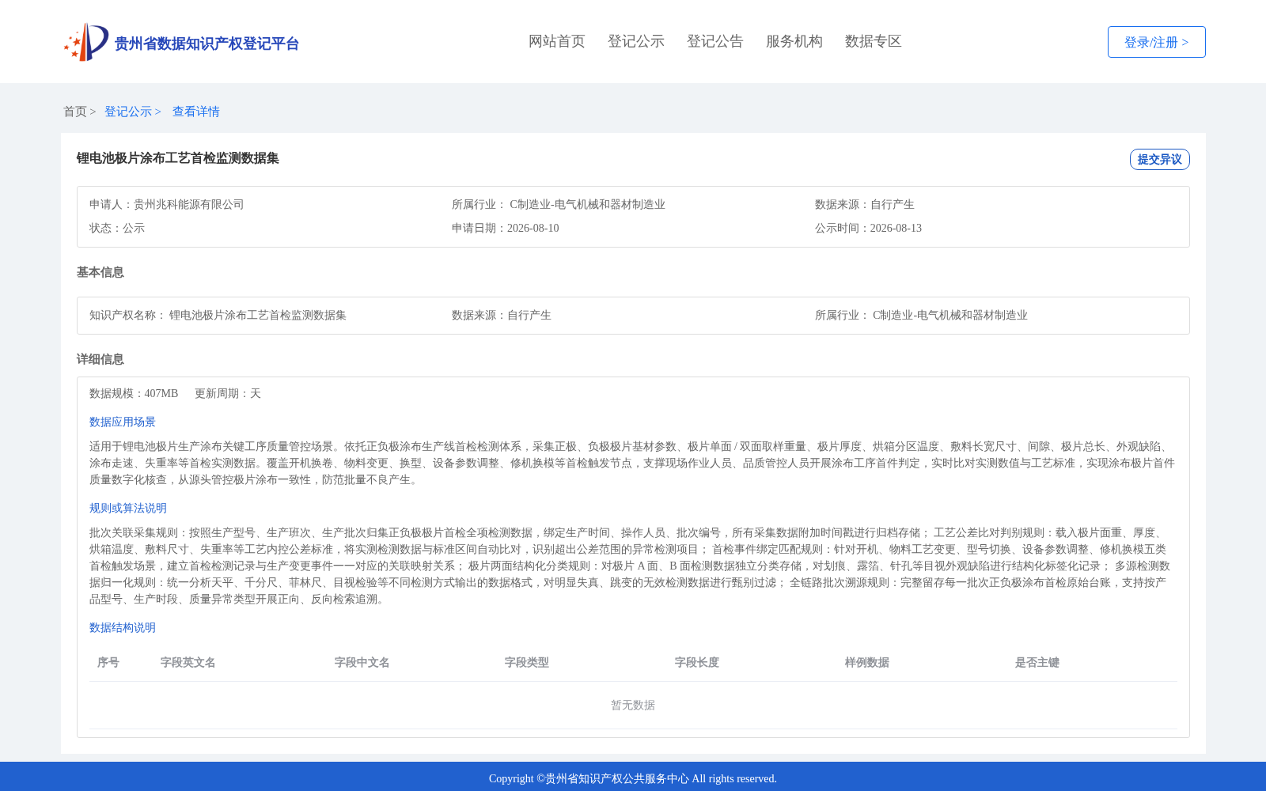The height and width of the screenshot is (791, 1266).
Task: Click 更新周期:天 text
Action: 228,393
